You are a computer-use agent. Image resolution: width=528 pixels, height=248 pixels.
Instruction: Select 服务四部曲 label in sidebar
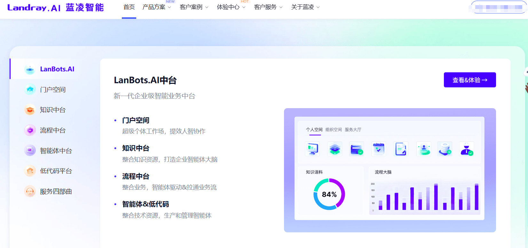click(x=56, y=191)
